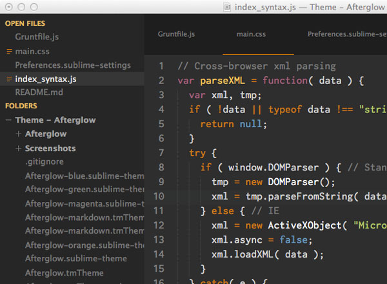Click the comment 'Cross-browser xml parsing'
The width and height of the screenshot is (387, 284).
[x=265, y=66]
